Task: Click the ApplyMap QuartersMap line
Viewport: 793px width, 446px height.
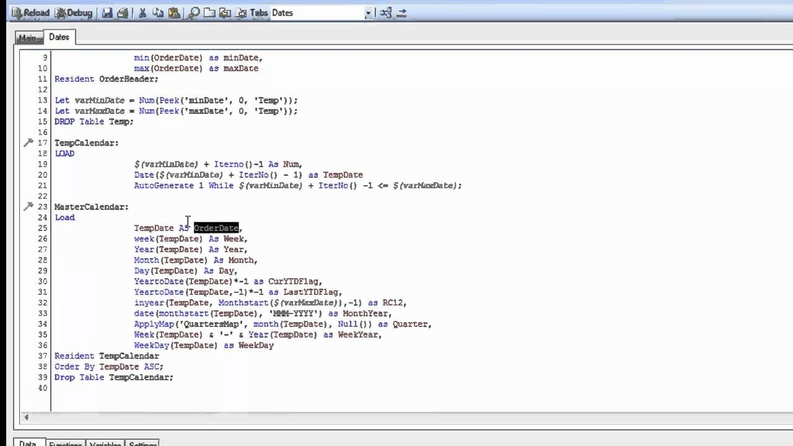Action: [283, 324]
